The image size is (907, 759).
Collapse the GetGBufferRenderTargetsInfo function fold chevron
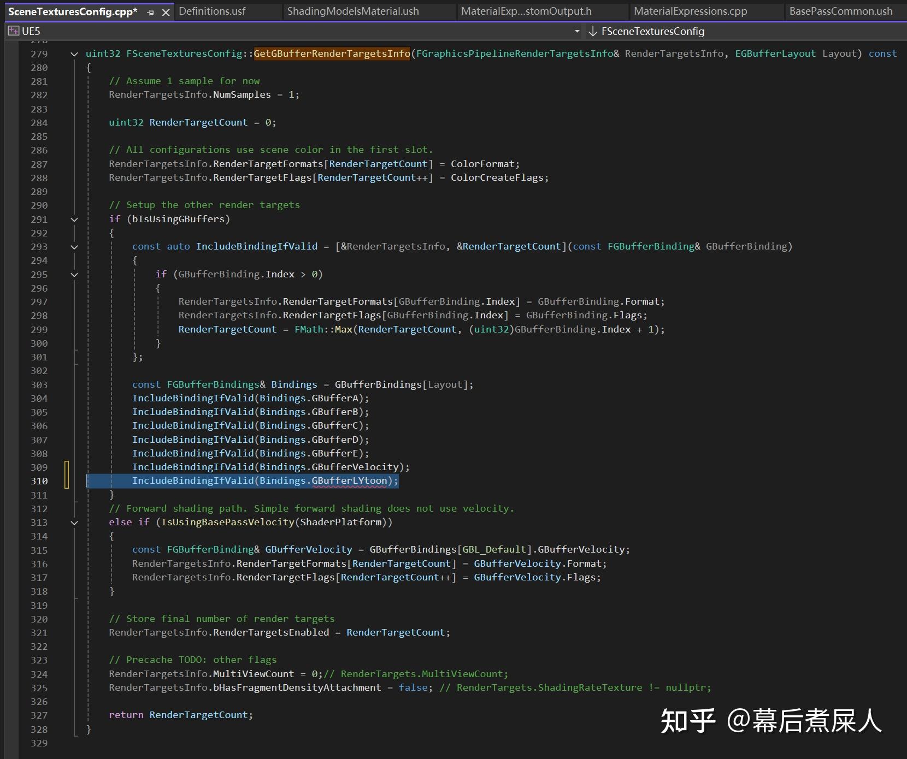pyautogui.click(x=74, y=54)
